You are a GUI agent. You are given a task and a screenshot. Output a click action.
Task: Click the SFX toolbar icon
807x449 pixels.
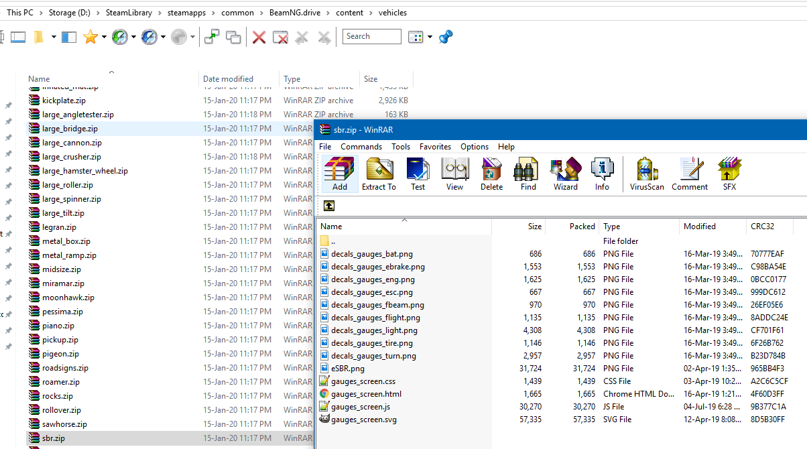pos(729,174)
